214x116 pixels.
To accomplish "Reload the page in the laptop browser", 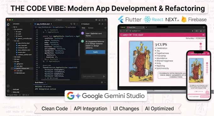I will (127, 31).
